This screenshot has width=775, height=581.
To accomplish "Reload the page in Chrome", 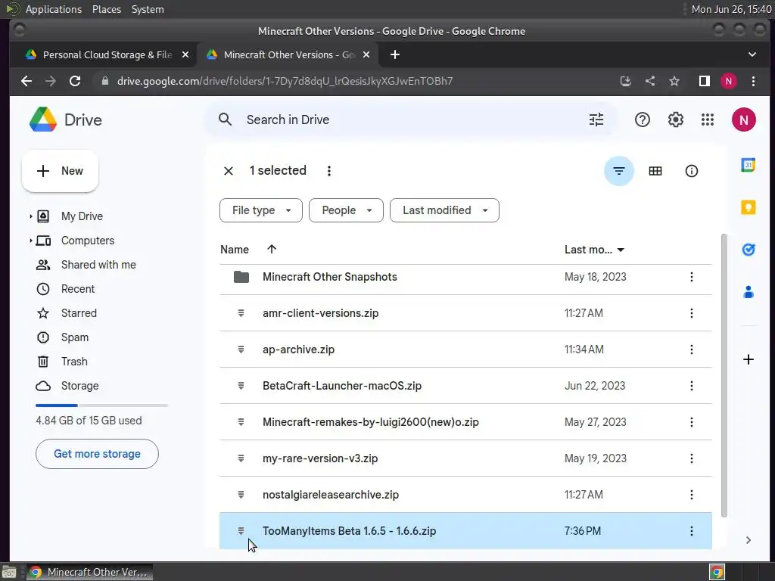I will (75, 81).
